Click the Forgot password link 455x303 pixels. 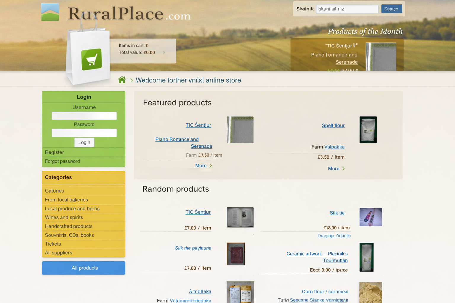coord(62,161)
